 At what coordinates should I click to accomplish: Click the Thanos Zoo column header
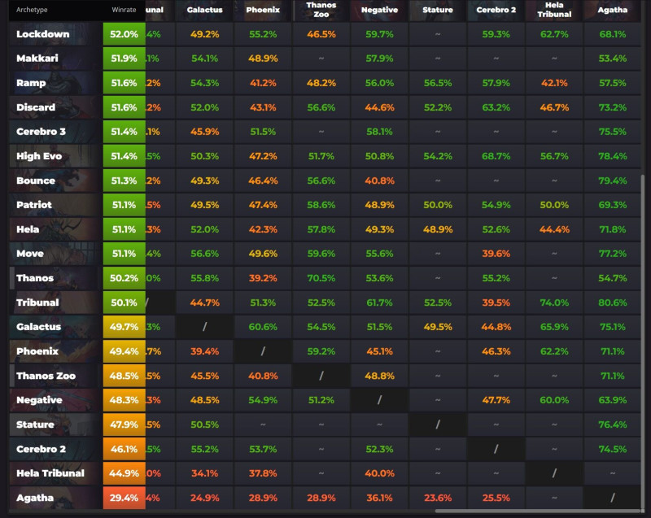click(321, 10)
